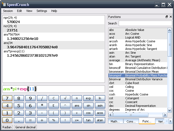Click the functions list scroll down arrow
Image resolution: width=174 pixels, height=131 pixels.
[170, 110]
